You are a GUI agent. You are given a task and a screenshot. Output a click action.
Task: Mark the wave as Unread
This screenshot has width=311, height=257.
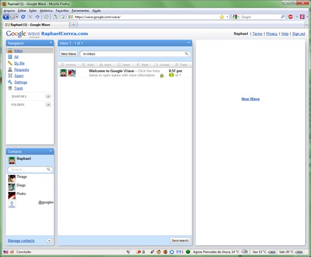point(162,65)
